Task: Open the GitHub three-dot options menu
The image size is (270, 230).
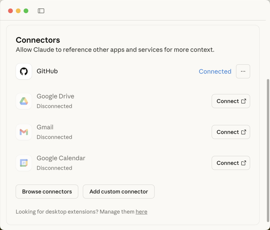Action: click(243, 71)
